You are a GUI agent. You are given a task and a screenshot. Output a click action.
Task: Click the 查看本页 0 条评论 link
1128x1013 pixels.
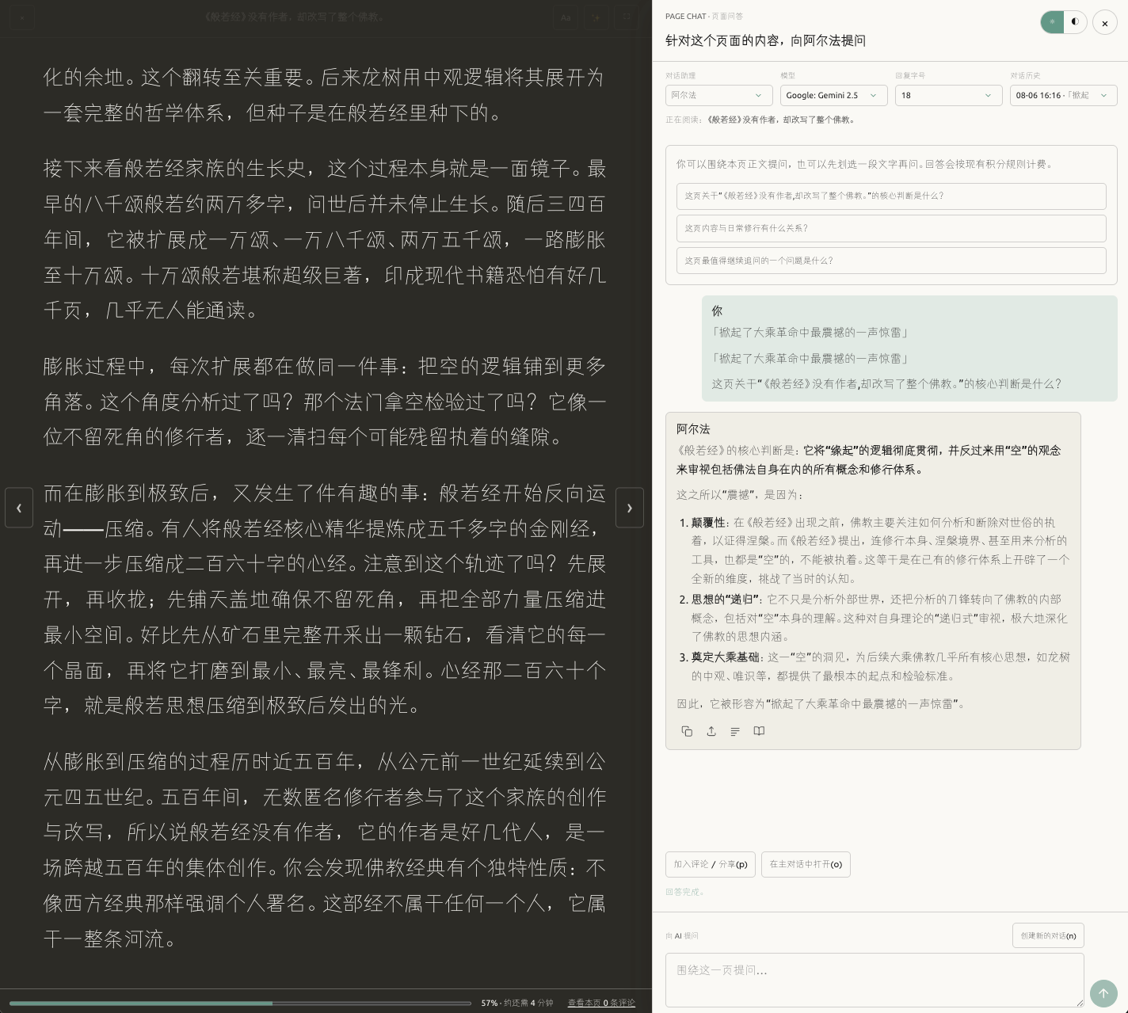click(601, 1003)
